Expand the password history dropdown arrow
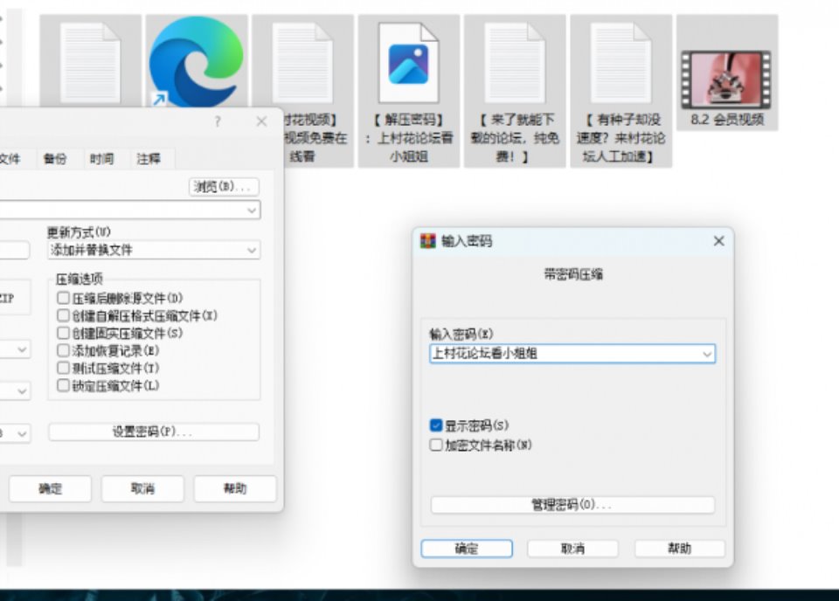 click(707, 354)
